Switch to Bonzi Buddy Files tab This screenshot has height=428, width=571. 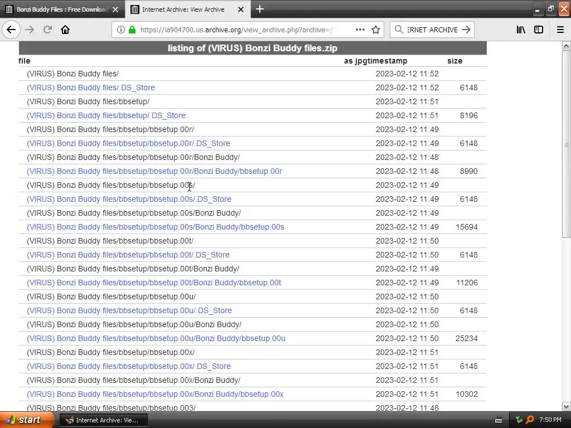(62, 9)
